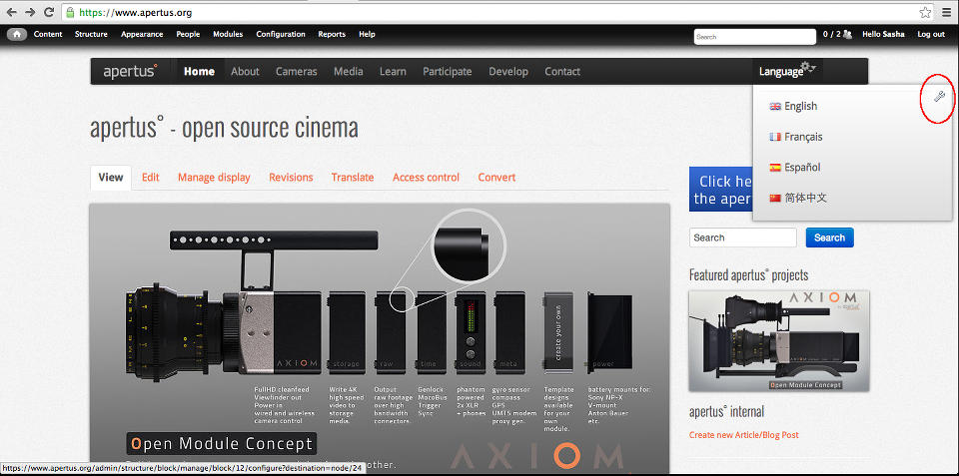Open Reports admin menu
The image size is (959, 476).
click(x=332, y=34)
